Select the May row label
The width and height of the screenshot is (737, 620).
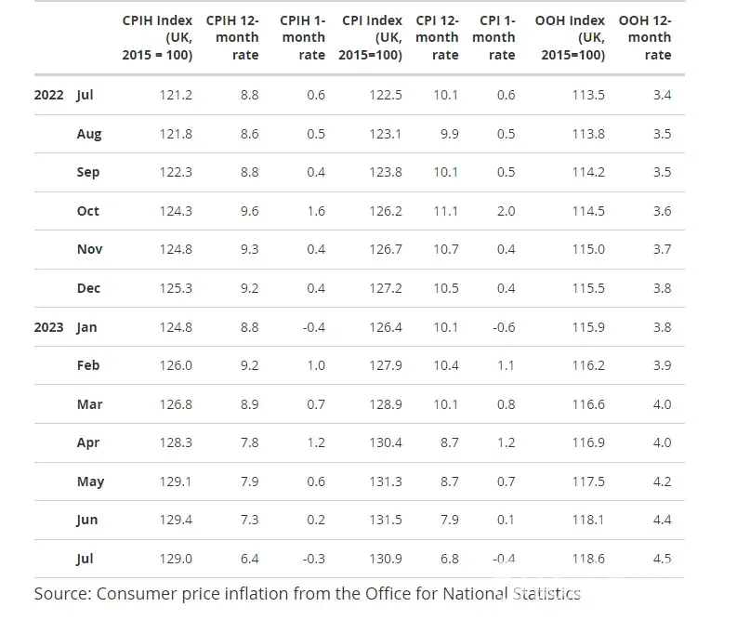tap(90, 481)
